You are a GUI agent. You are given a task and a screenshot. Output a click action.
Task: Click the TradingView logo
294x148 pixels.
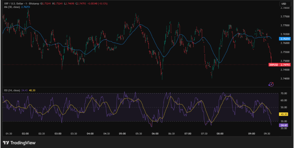point(19,143)
